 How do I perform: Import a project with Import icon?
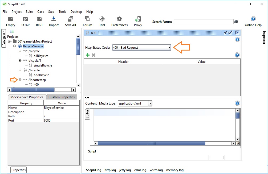tap(54, 22)
